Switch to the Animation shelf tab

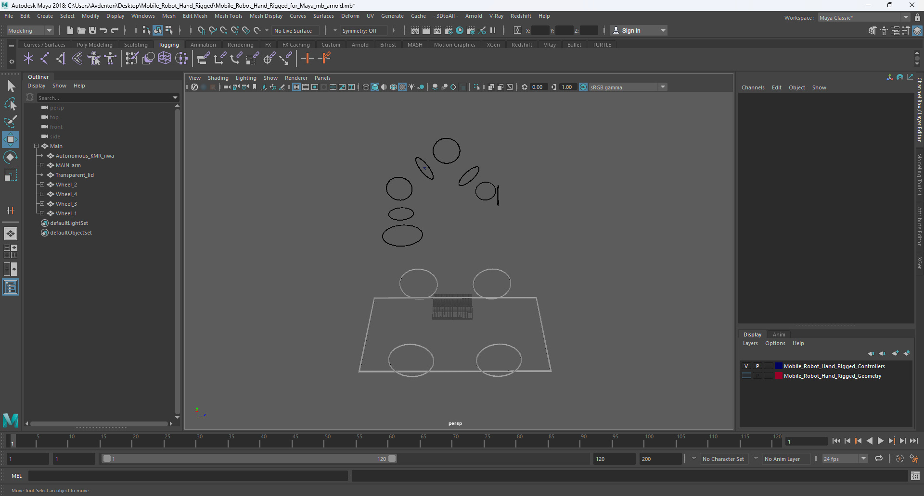pos(203,45)
